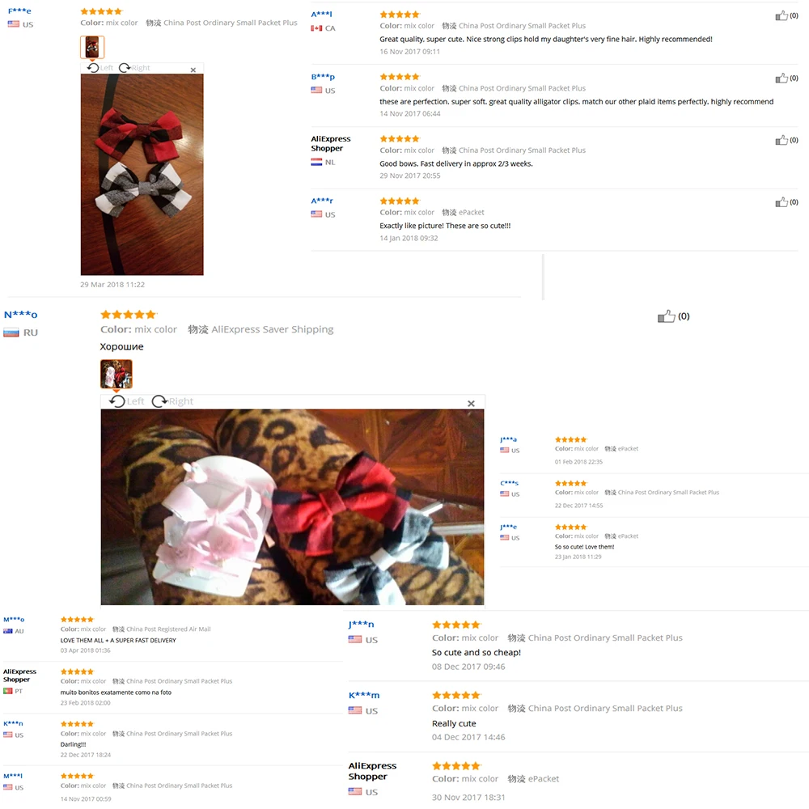Select F***e review photo thumbnail

pyautogui.click(x=92, y=47)
